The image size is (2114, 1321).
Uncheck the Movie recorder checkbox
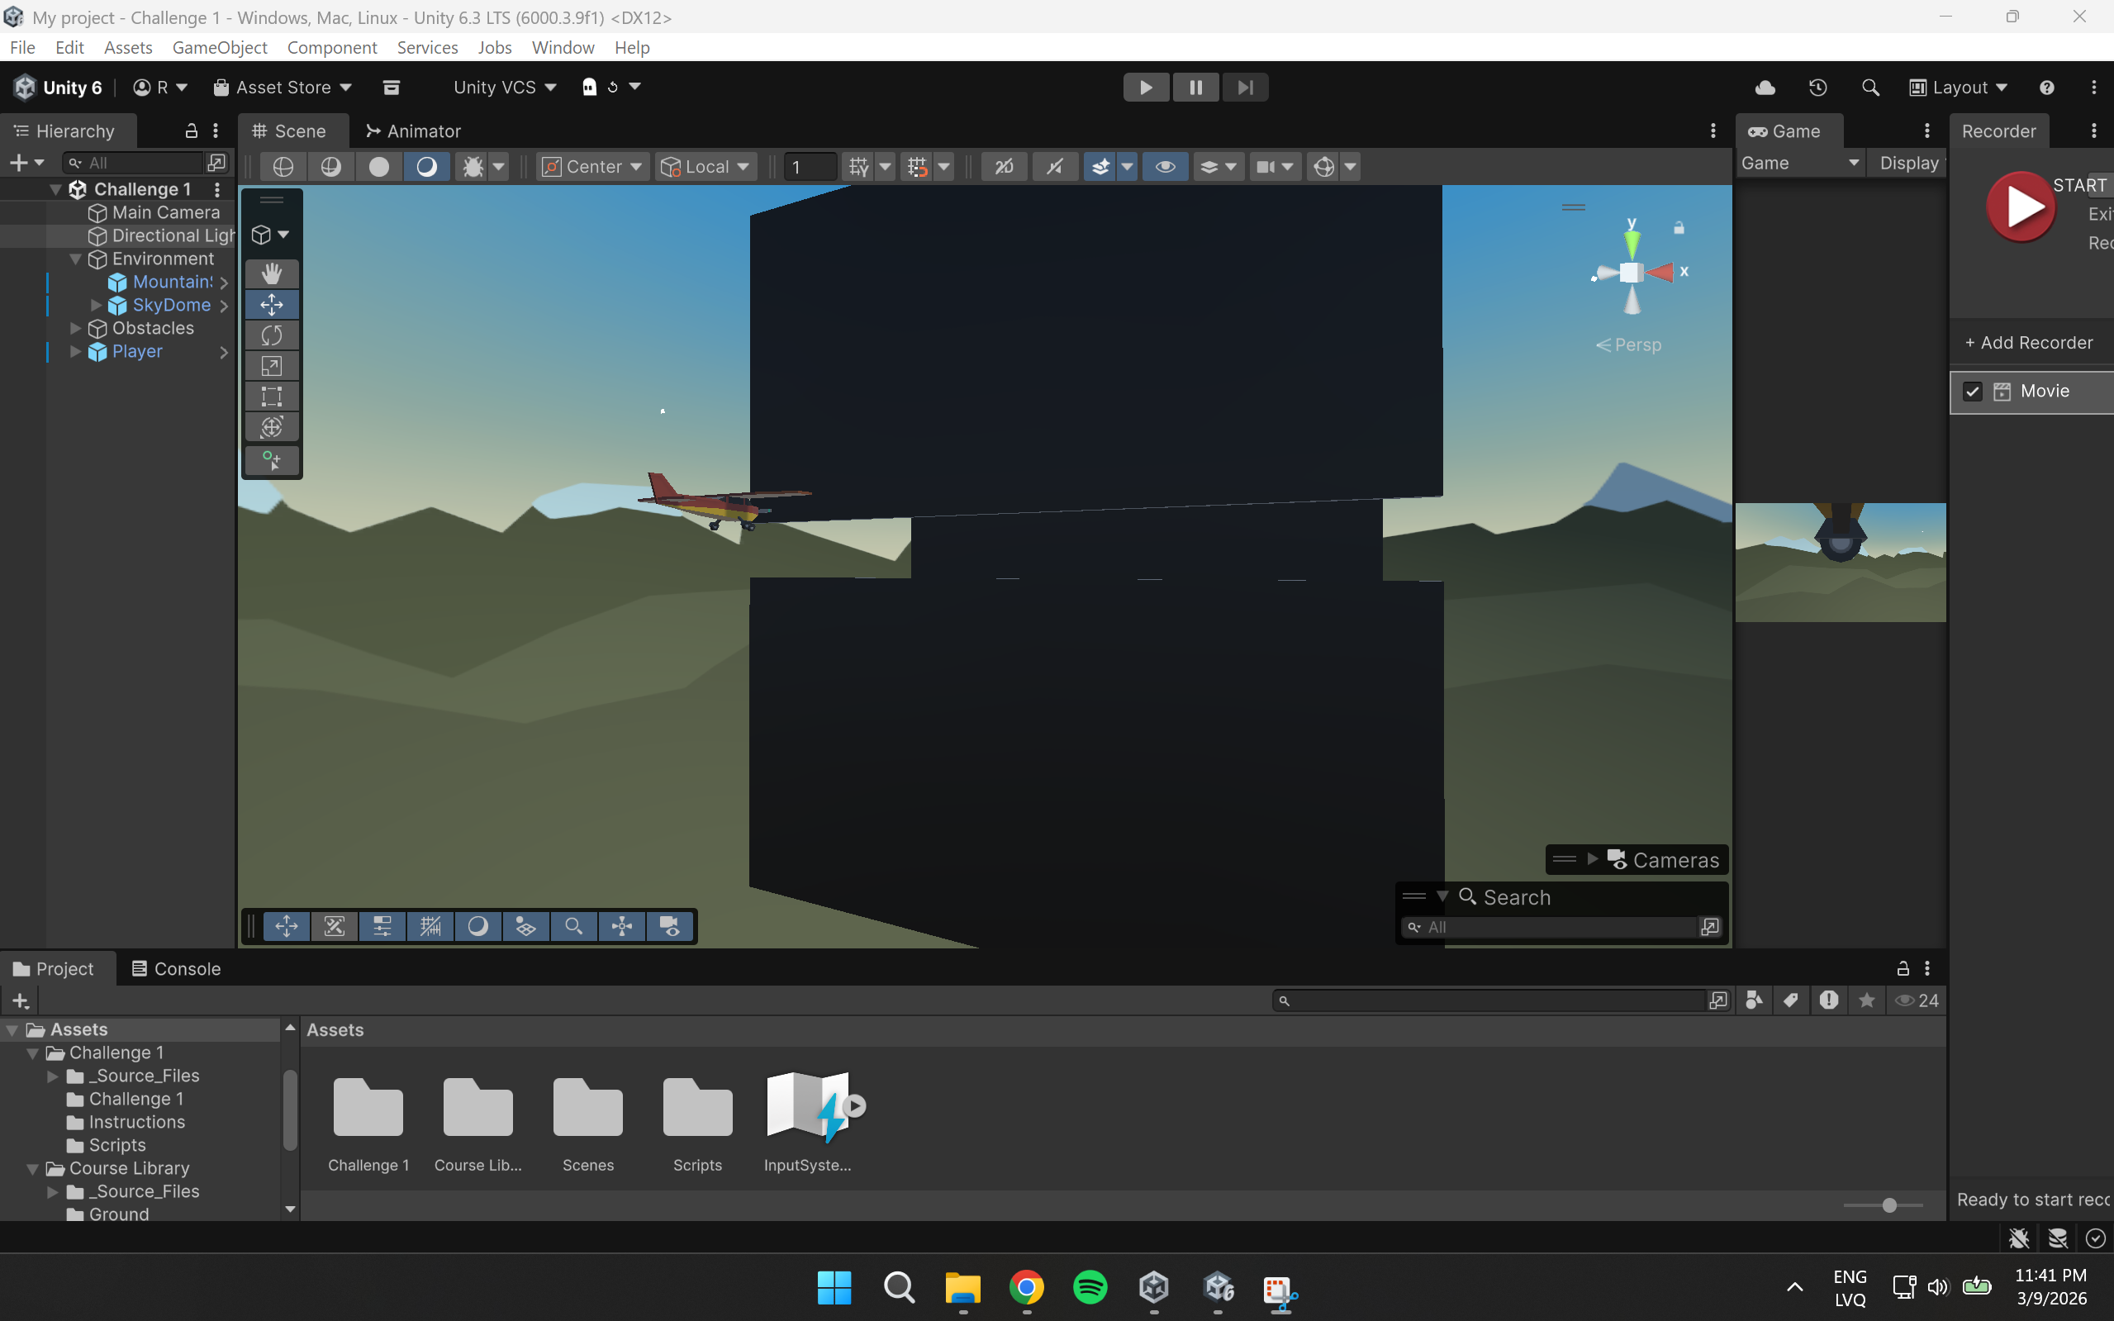click(x=1973, y=392)
